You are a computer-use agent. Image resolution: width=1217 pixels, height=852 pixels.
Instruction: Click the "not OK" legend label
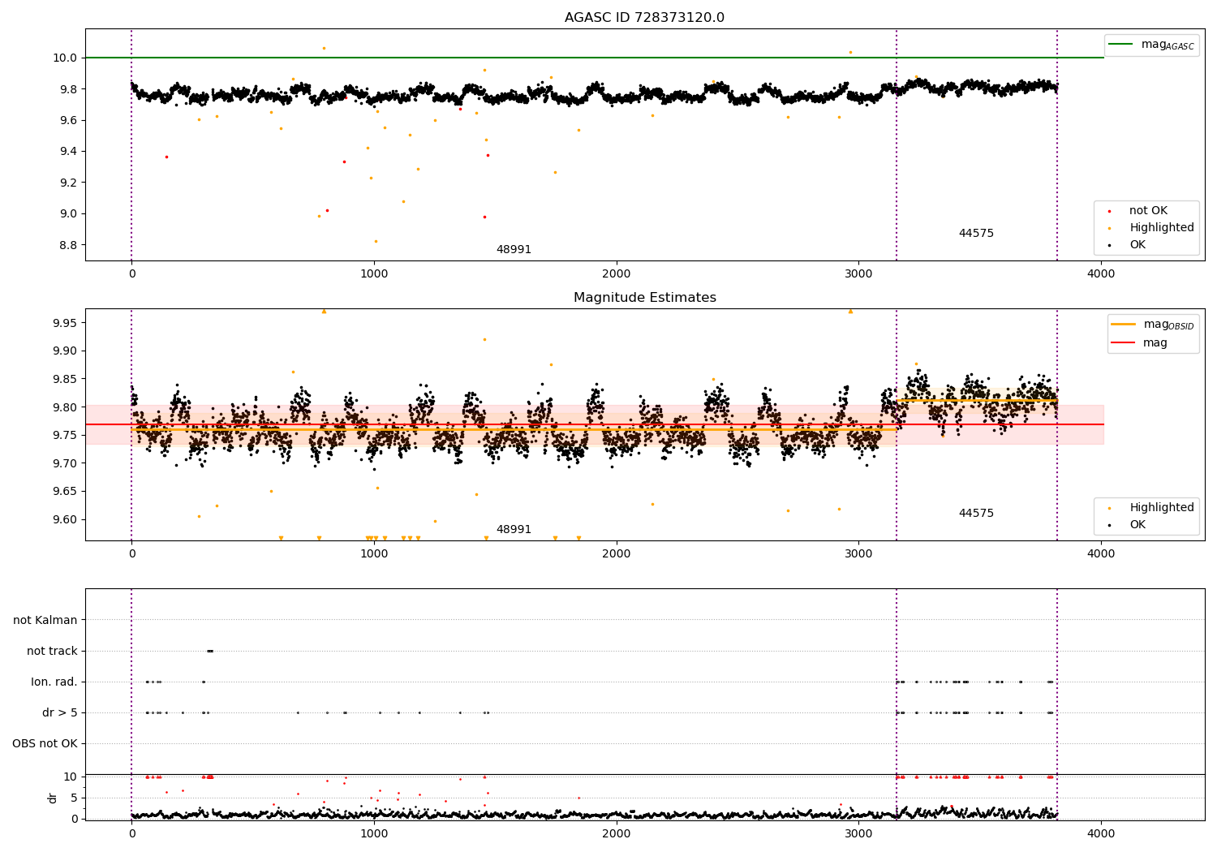tap(1148, 211)
